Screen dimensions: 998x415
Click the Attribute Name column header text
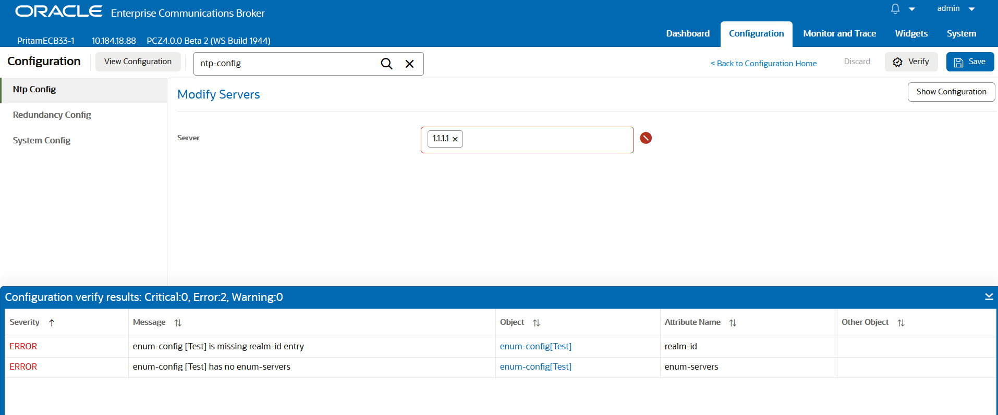point(692,322)
